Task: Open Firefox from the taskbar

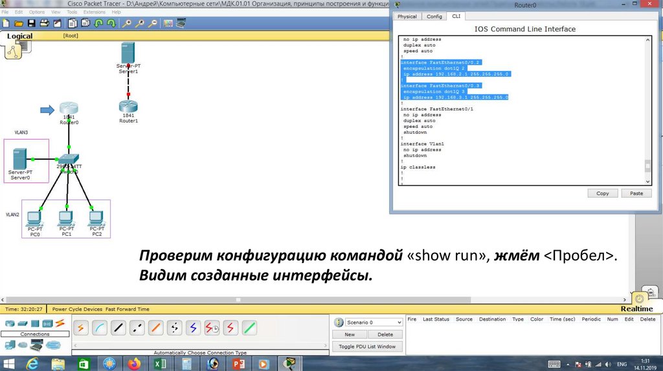Action: (135, 364)
